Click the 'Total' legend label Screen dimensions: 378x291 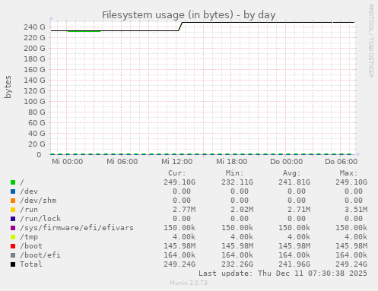click(x=31, y=264)
